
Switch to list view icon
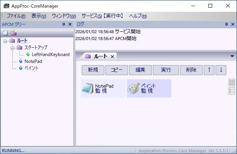coord(232,91)
